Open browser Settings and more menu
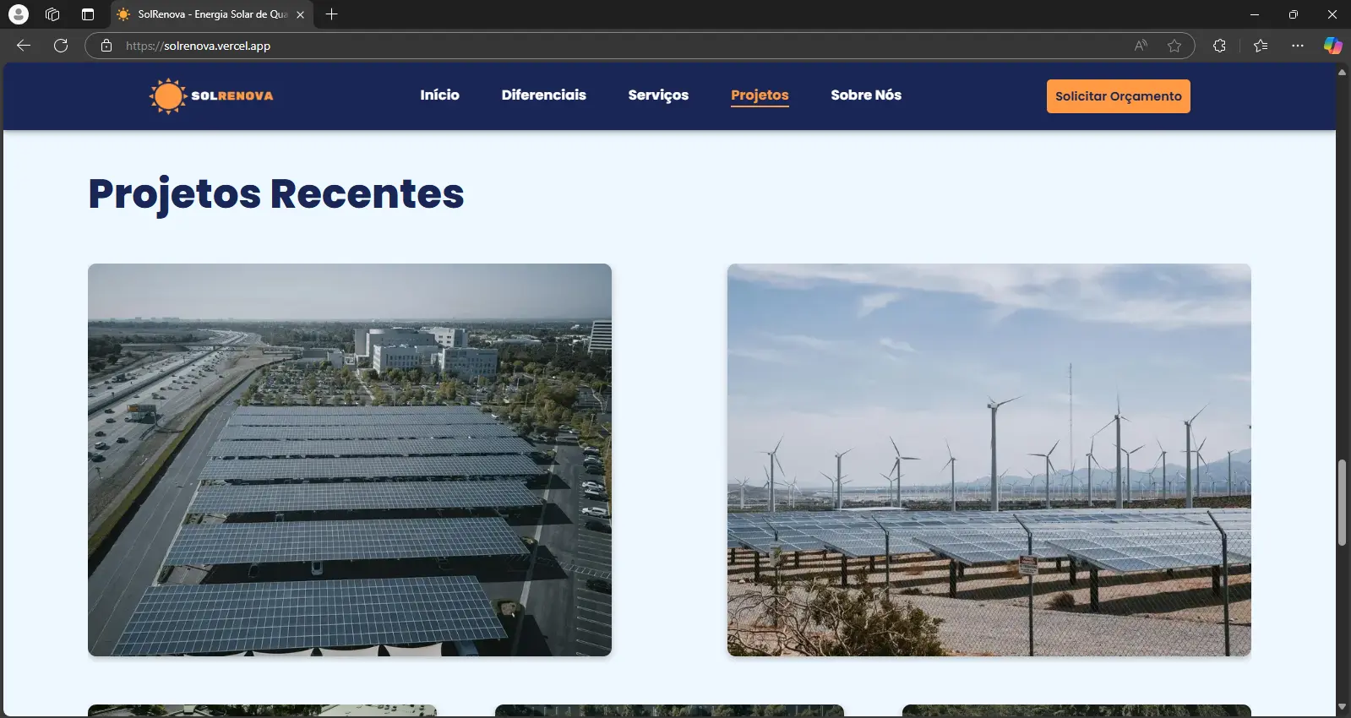 pyautogui.click(x=1298, y=46)
